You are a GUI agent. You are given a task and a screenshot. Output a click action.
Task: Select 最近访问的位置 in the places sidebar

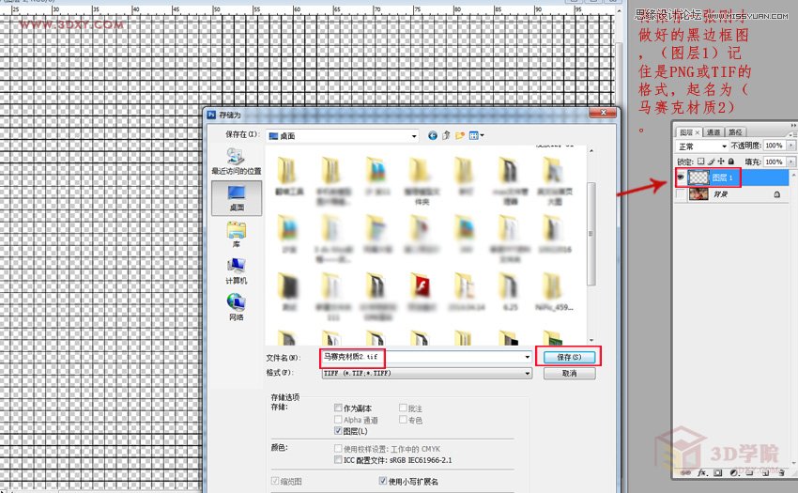[237, 161]
